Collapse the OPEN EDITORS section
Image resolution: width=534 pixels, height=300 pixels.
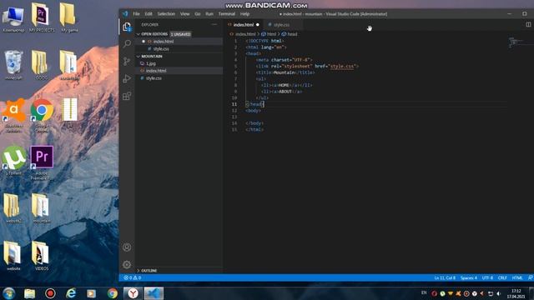pos(154,34)
